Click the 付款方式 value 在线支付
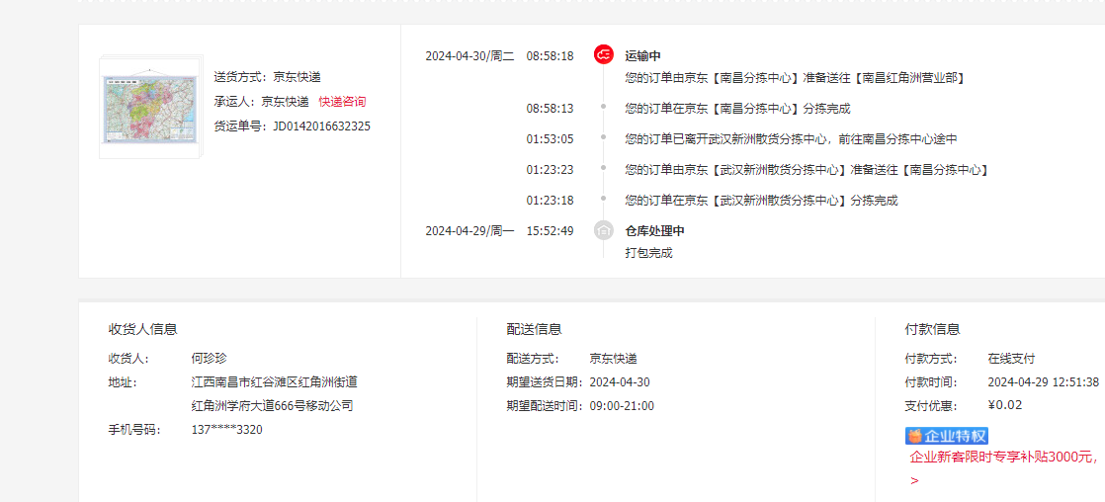Image resolution: width=1105 pixels, height=502 pixels. click(1011, 358)
